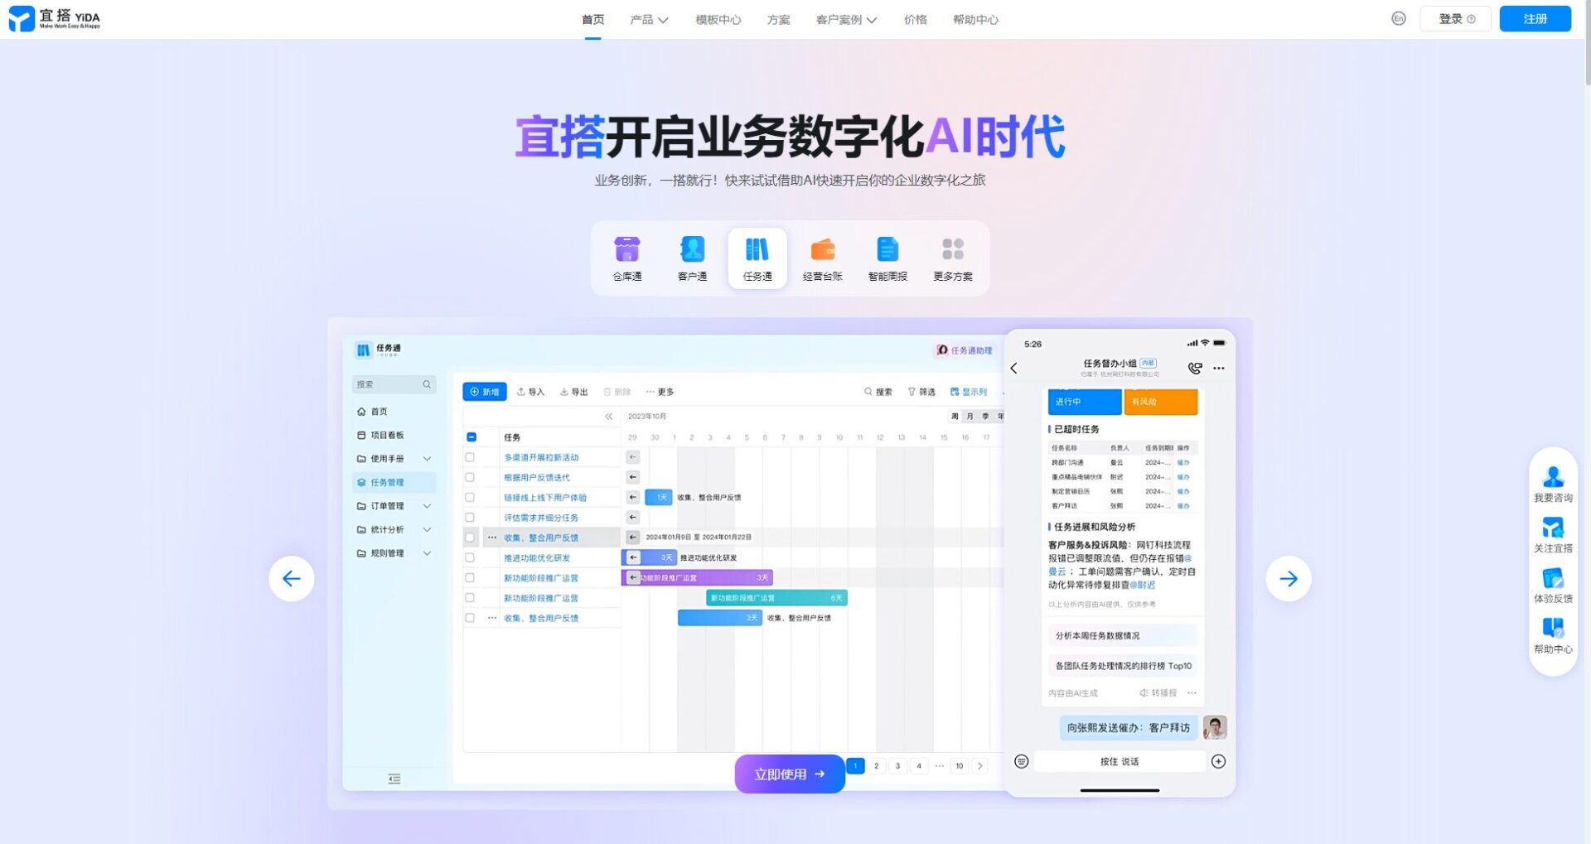Click the call icon in 任务督办小组 chat header
The width and height of the screenshot is (1591, 844).
pyautogui.click(x=1193, y=368)
